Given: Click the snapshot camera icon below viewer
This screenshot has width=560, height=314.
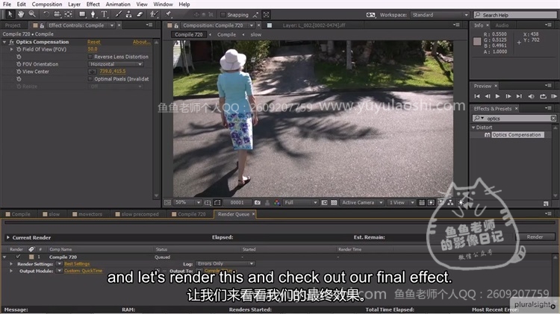Looking at the screenshot, I should [x=257, y=202].
